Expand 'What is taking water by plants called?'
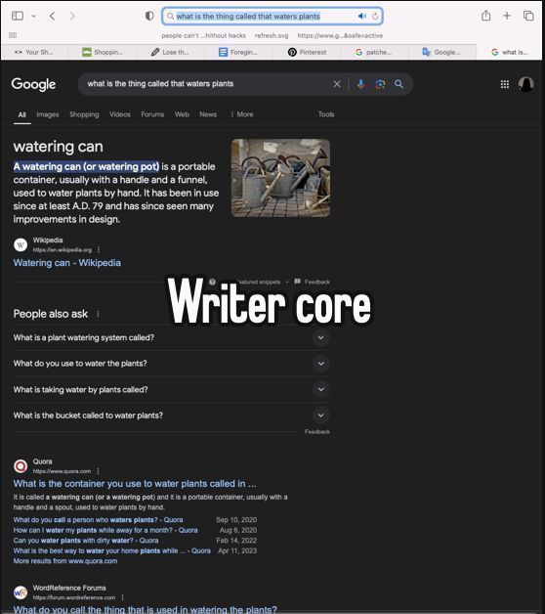The width and height of the screenshot is (545, 614). (x=171, y=390)
